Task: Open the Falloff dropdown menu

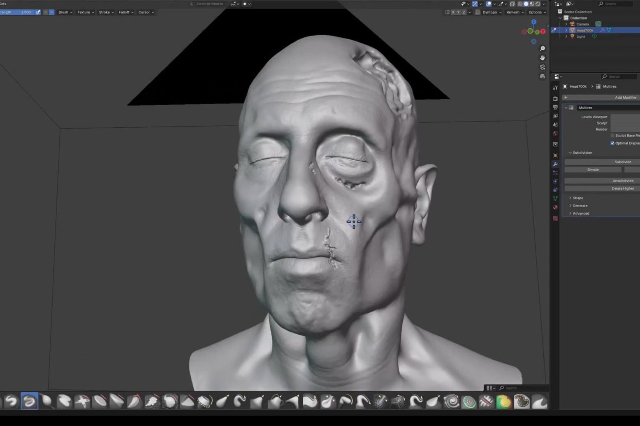Action: point(125,12)
